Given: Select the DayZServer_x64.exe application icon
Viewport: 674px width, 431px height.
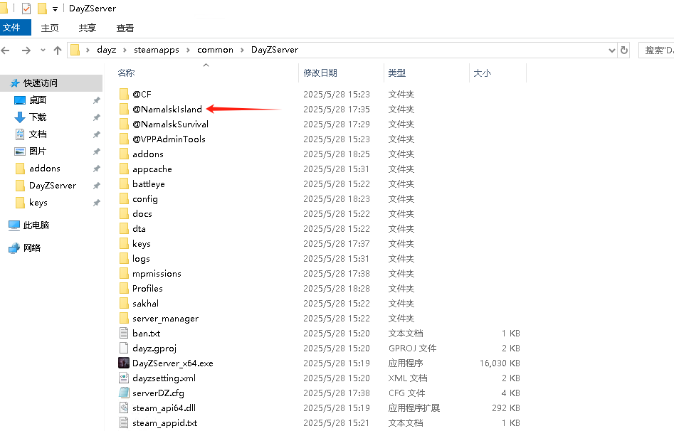Looking at the screenshot, I should coord(124,363).
